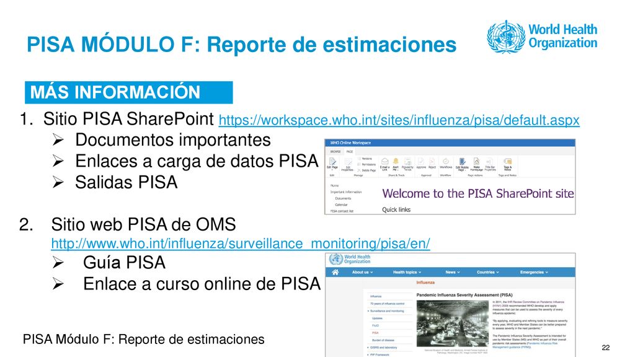Open Updates in left menu
This screenshot has height=357, width=635.
(x=377, y=318)
